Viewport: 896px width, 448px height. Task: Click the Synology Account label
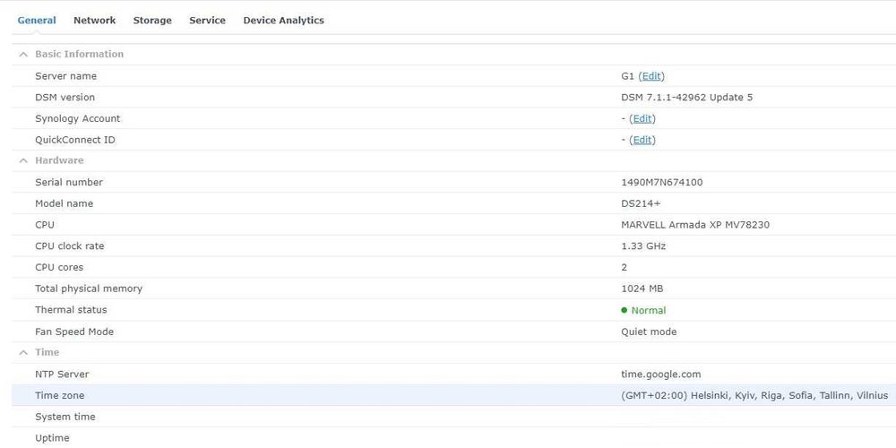coord(78,119)
